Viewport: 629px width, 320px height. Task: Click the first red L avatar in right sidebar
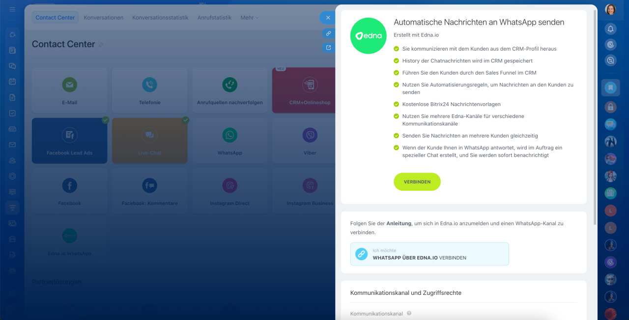tap(610, 211)
